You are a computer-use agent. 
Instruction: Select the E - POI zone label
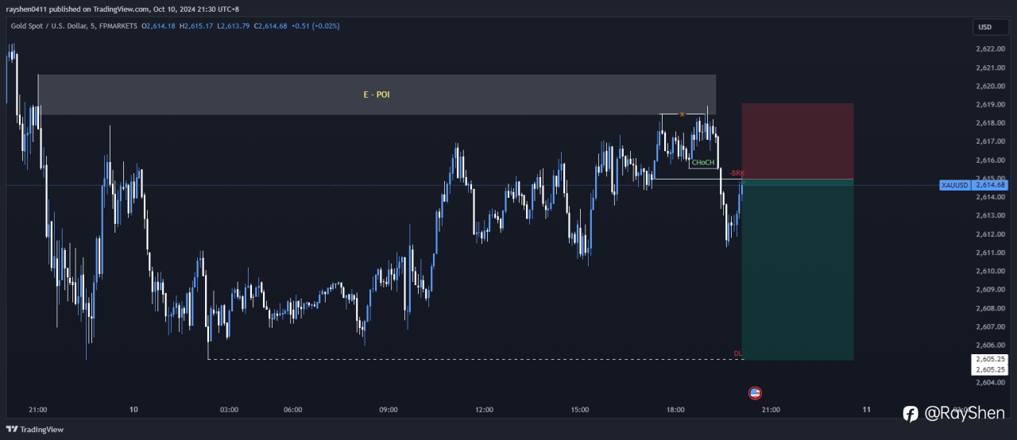pos(377,95)
